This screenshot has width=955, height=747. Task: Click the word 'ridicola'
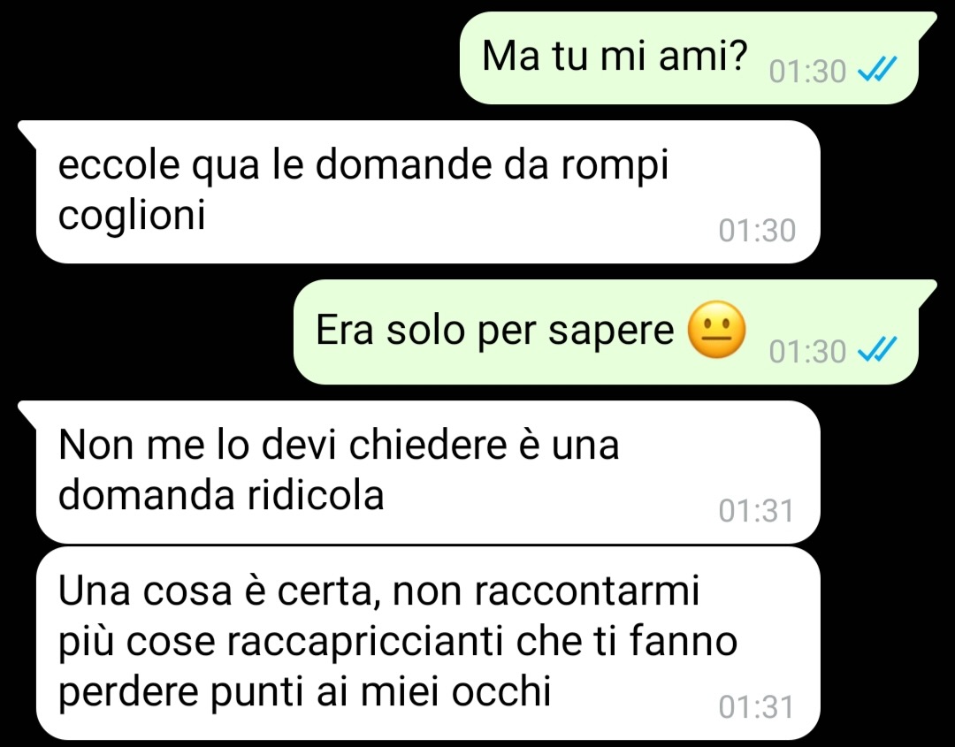coord(316,495)
